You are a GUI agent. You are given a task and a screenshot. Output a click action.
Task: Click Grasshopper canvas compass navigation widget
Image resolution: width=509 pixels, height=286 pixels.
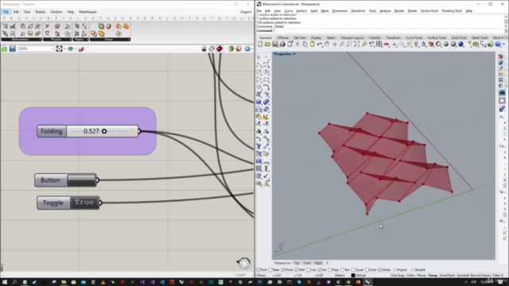click(243, 263)
